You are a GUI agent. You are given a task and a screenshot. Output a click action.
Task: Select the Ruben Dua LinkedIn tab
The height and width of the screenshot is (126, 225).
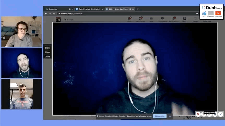point(120,9)
